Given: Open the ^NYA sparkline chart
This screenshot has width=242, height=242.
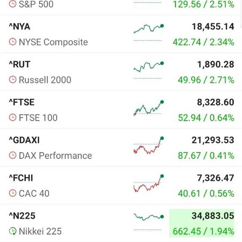Looking at the screenshot, I should click(x=148, y=28).
